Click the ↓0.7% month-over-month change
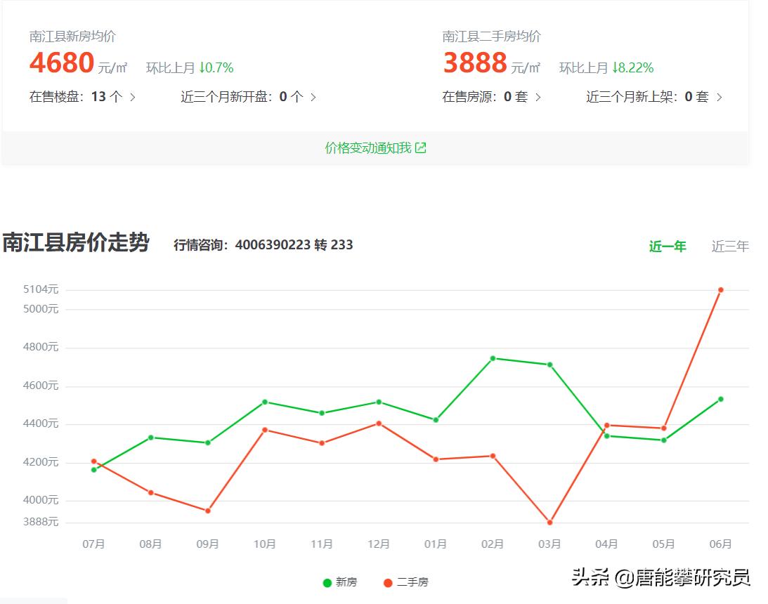 click(x=216, y=67)
